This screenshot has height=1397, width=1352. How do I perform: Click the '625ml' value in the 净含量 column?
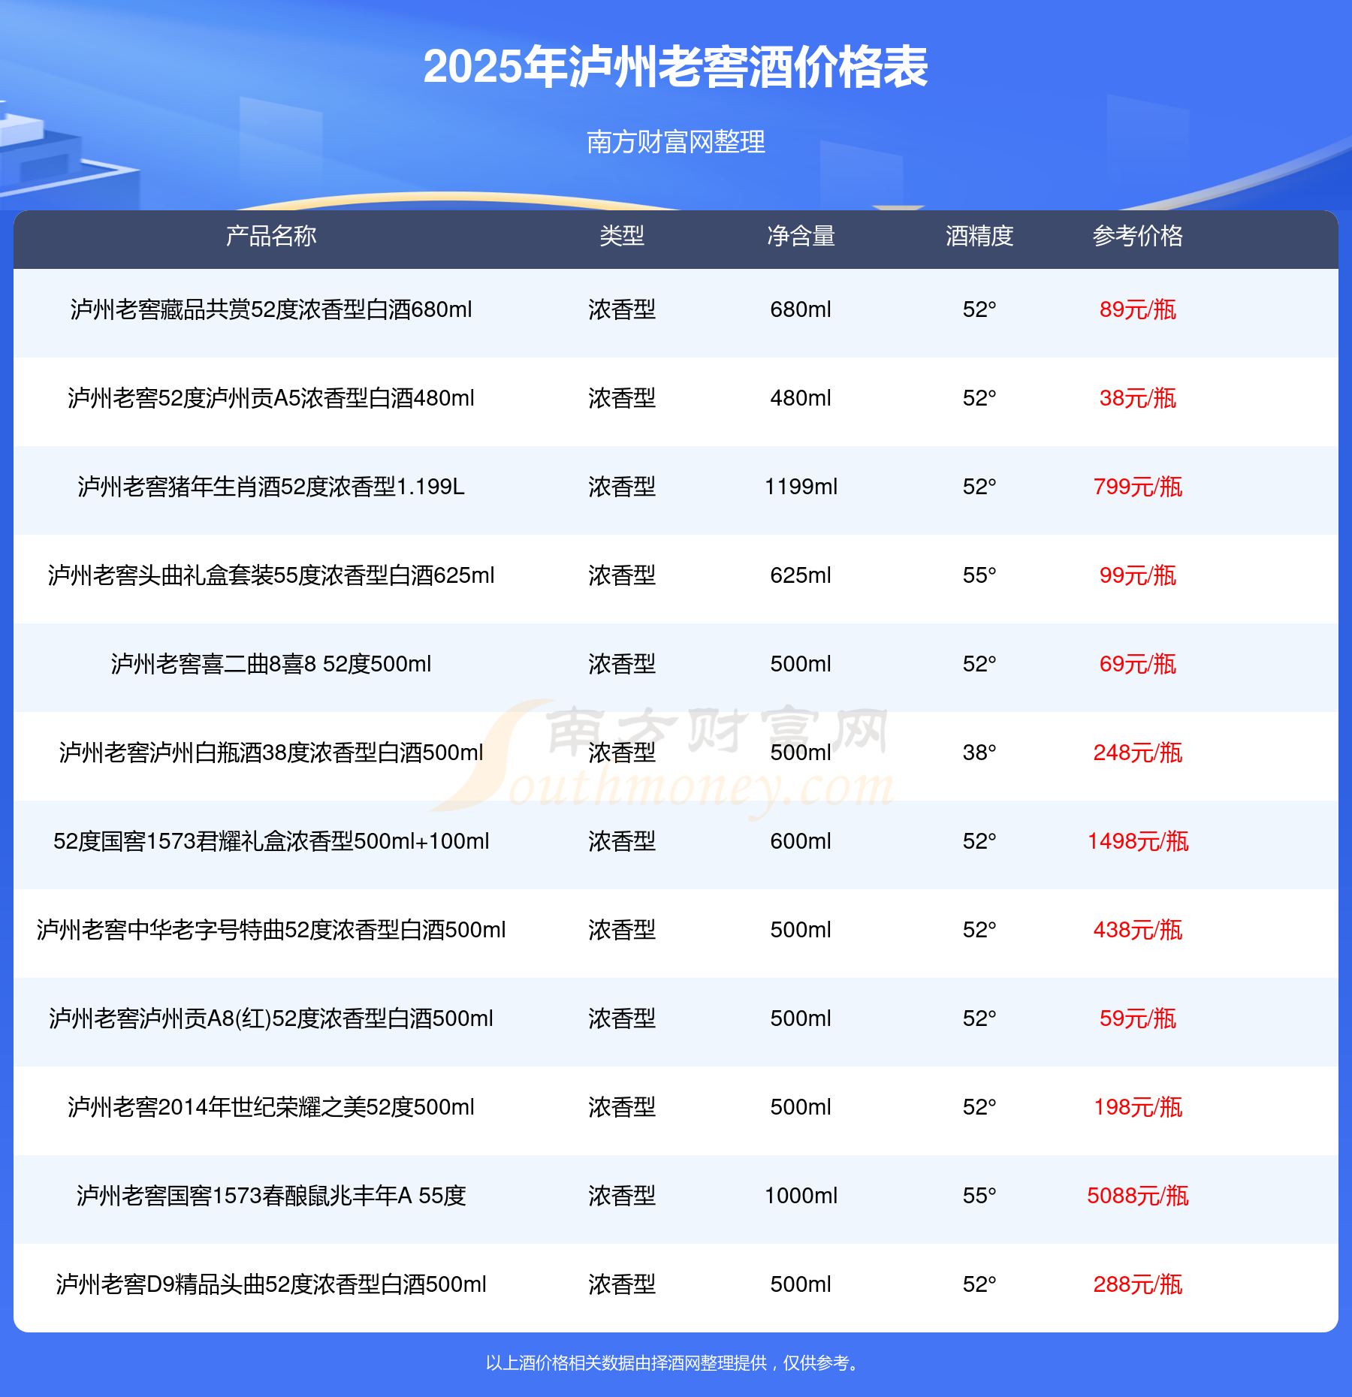tap(801, 575)
